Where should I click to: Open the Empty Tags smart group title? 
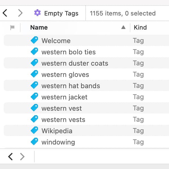[x=61, y=13]
